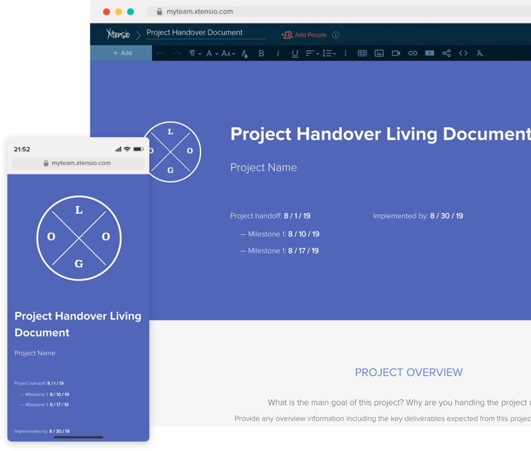Click 'Project handoff: 8 / 1 / 19' on desktop

pyautogui.click(x=270, y=216)
